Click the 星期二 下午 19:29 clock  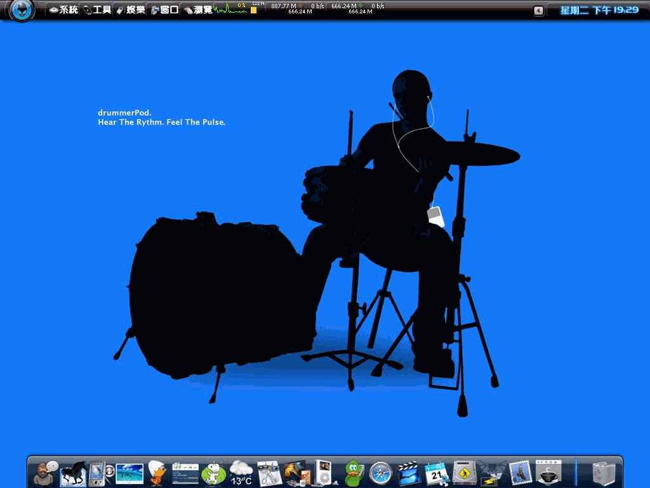click(599, 10)
